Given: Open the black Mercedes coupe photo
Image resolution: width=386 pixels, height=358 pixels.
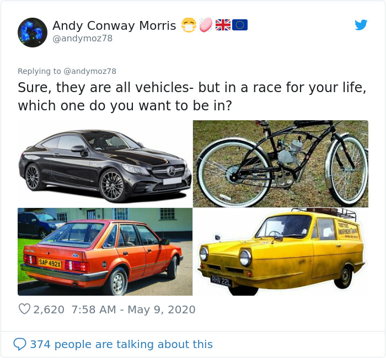Looking at the screenshot, I should 105,164.
